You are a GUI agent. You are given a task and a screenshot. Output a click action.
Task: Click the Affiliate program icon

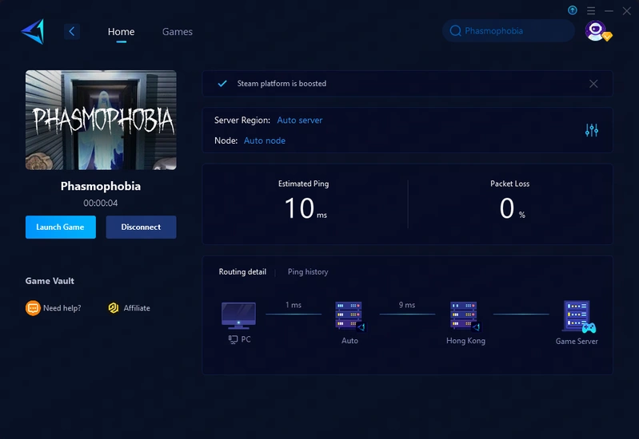tap(114, 308)
